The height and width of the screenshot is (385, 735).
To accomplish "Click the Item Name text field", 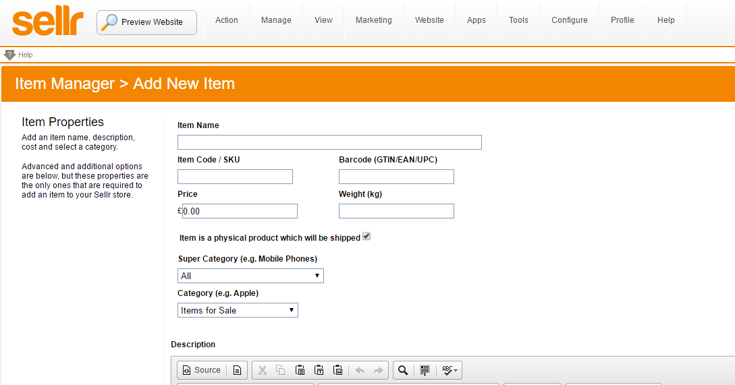I will 329,142.
